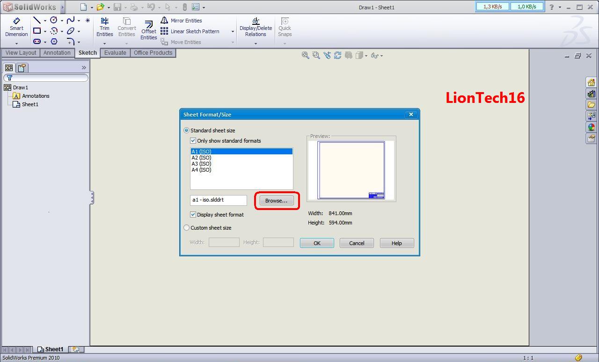
Task: Switch to Annotation tab
Action: (x=57, y=53)
